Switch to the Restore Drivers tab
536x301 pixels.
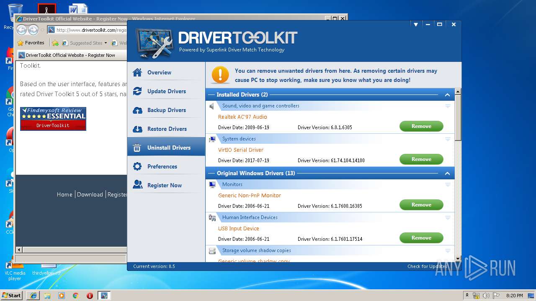pos(166,129)
